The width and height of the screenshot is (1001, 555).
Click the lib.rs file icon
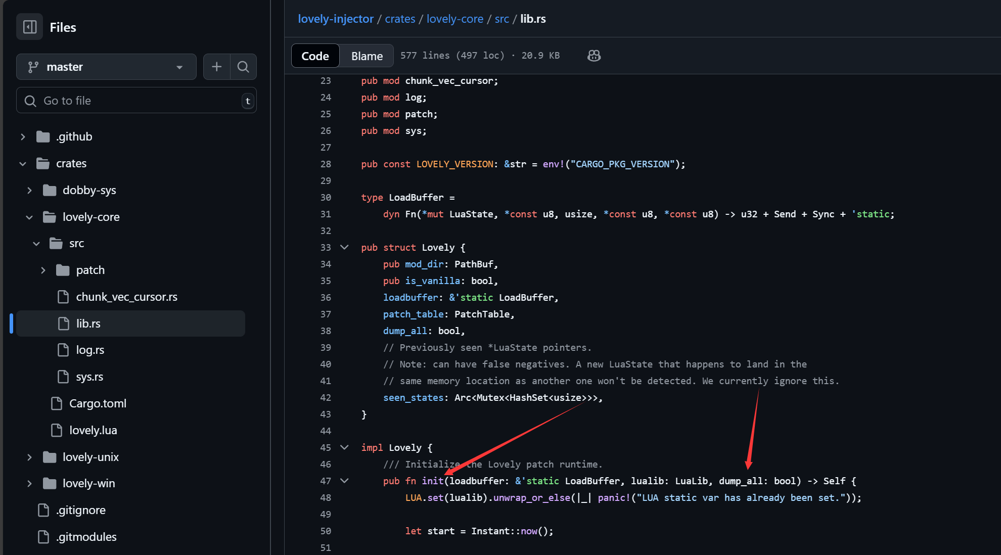(63, 323)
